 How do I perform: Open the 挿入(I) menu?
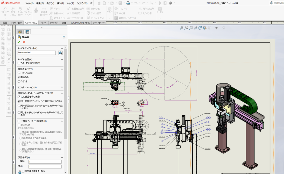(x=60, y=3)
